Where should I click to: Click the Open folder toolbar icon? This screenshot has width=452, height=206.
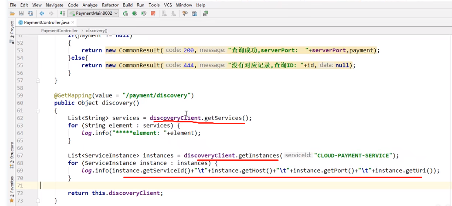(x=12, y=13)
